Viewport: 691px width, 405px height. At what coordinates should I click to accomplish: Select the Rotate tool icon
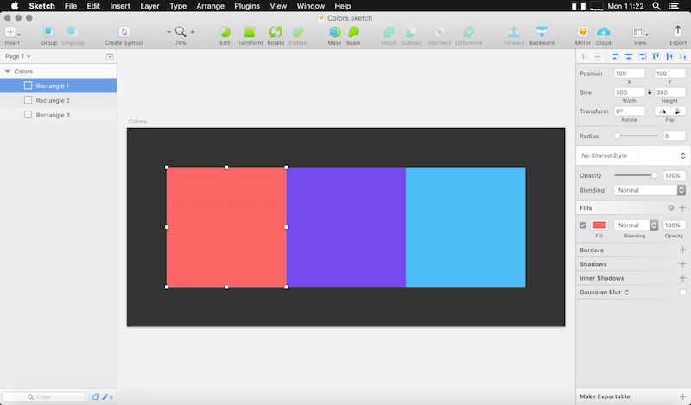276,32
